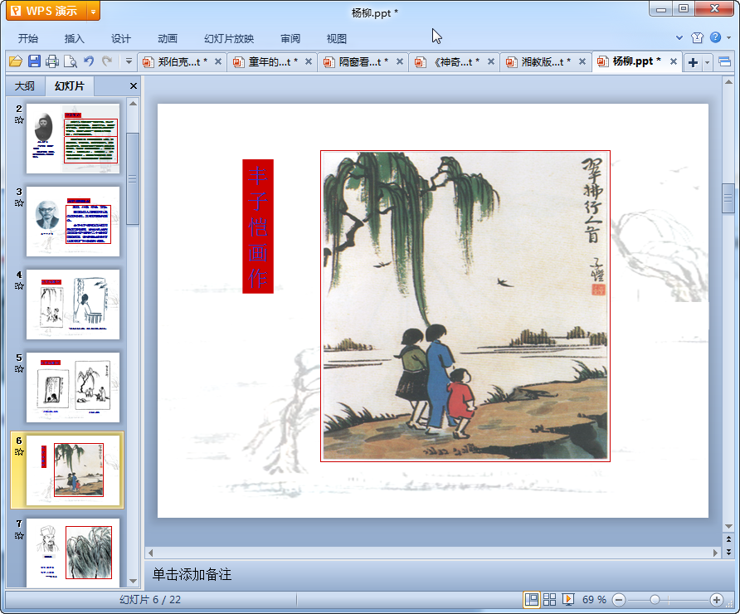Open the 开始 menu tab
The image size is (740, 614).
tap(28, 39)
